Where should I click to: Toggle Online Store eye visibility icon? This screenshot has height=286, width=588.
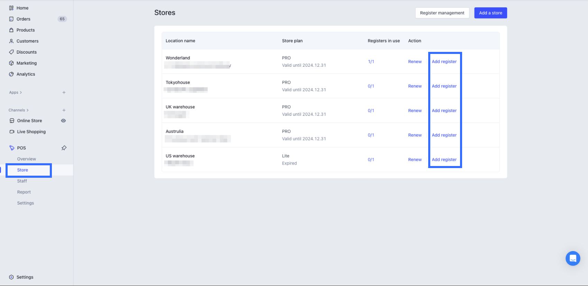tap(63, 121)
